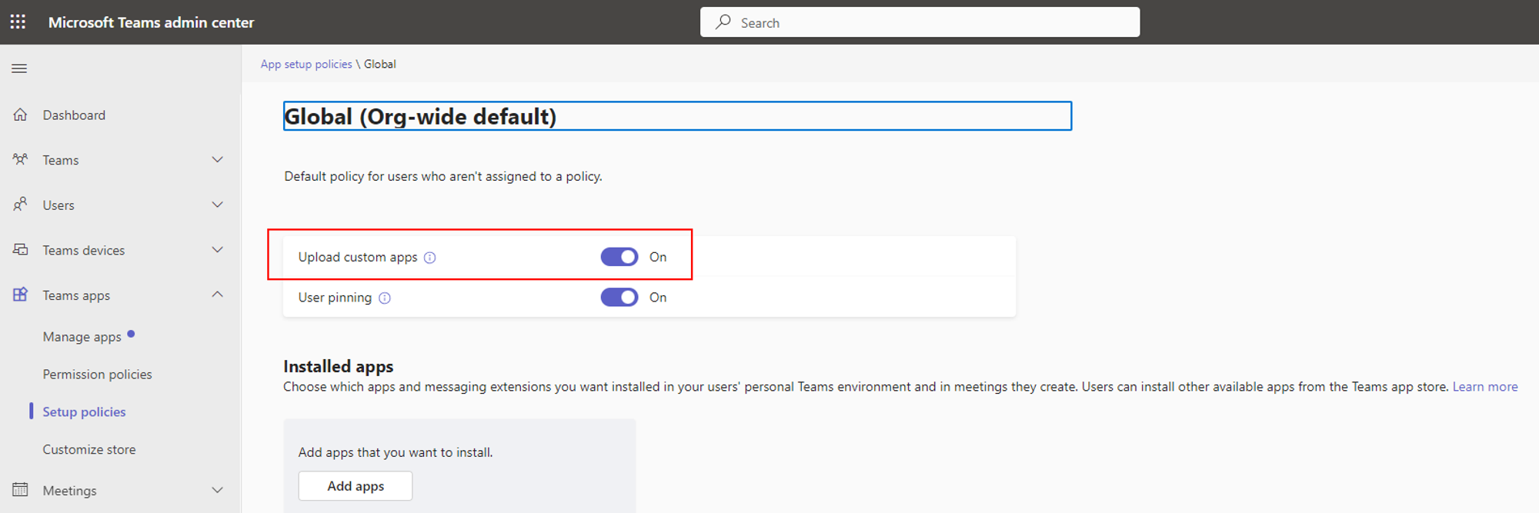Expand the Teams section chevron
1539x513 pixels.
(x=218, y=160)
